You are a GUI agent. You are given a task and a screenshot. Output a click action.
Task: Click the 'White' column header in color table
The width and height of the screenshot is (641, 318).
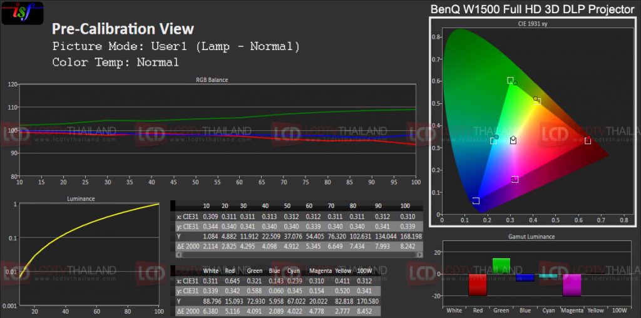click(x=210, y=271)
